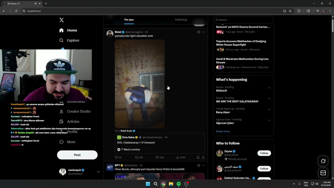334x188 pixels.
Task: Click Show more under What's happening
Action: click(x=223, y=131)
